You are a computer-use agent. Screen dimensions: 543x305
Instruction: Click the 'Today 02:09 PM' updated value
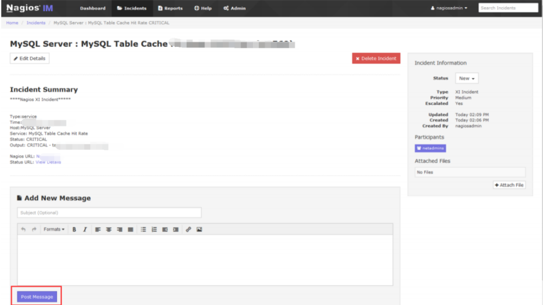[472, 115]
